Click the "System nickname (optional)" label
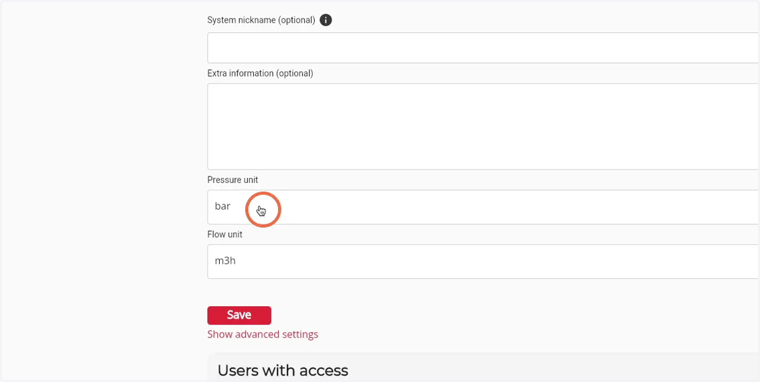Viewport: 760px width, 382px height. pos(261,20)
